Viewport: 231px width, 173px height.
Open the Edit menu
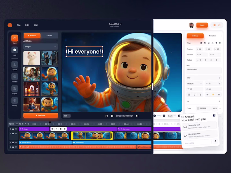coord(27,25)
